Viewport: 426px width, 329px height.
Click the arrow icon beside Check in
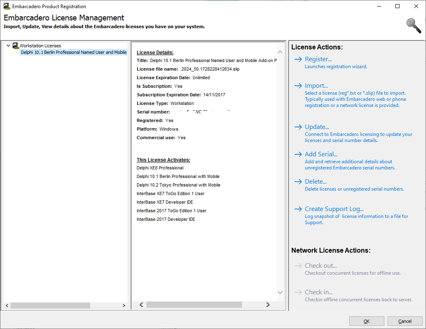(298, 292)
